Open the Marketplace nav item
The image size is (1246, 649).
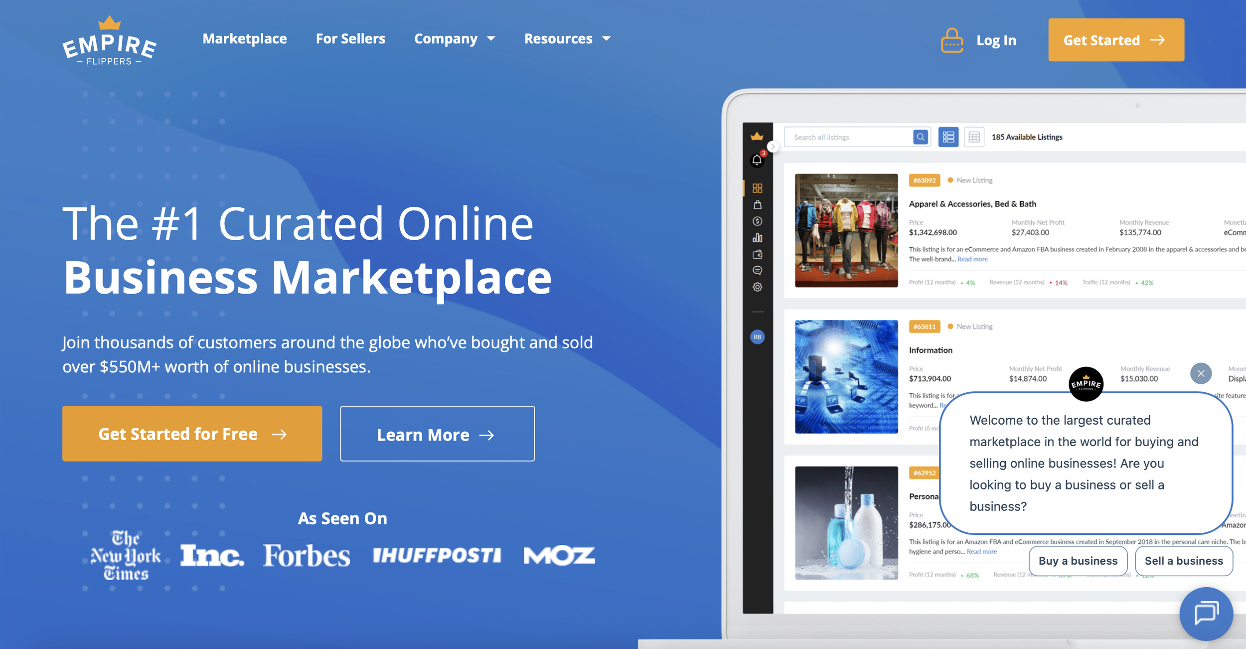tap(245, 38)
